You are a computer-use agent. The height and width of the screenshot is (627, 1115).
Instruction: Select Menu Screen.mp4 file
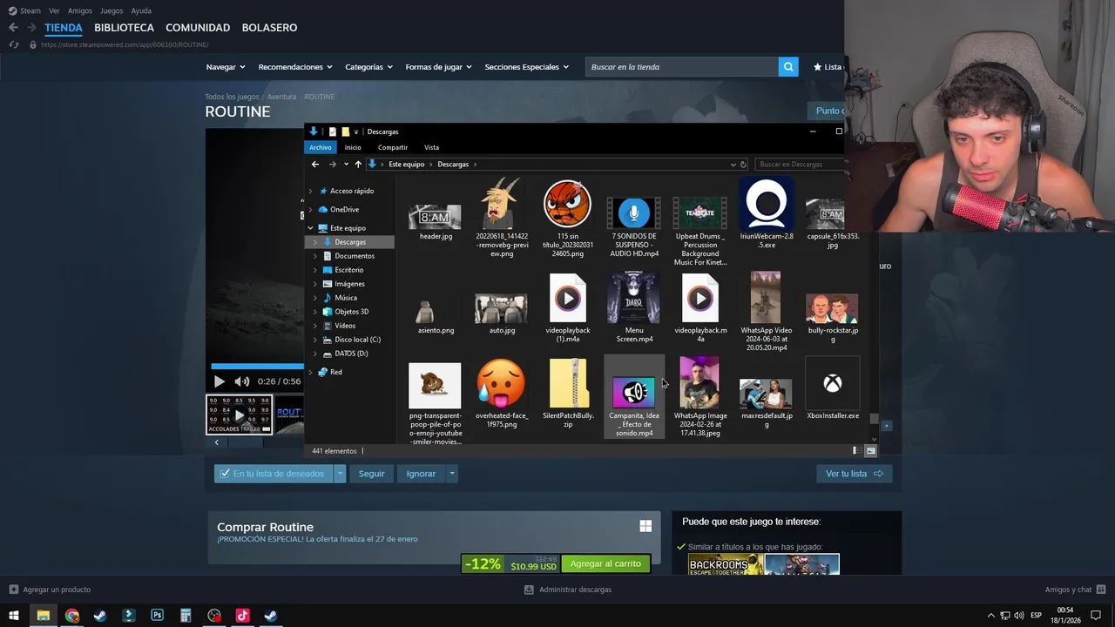(634, 307)
